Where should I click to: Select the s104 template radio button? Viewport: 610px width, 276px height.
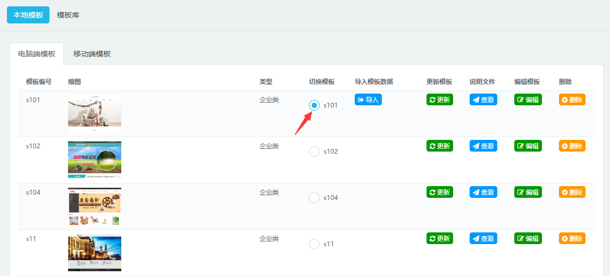pyautogui.click(x=314, y=198)
